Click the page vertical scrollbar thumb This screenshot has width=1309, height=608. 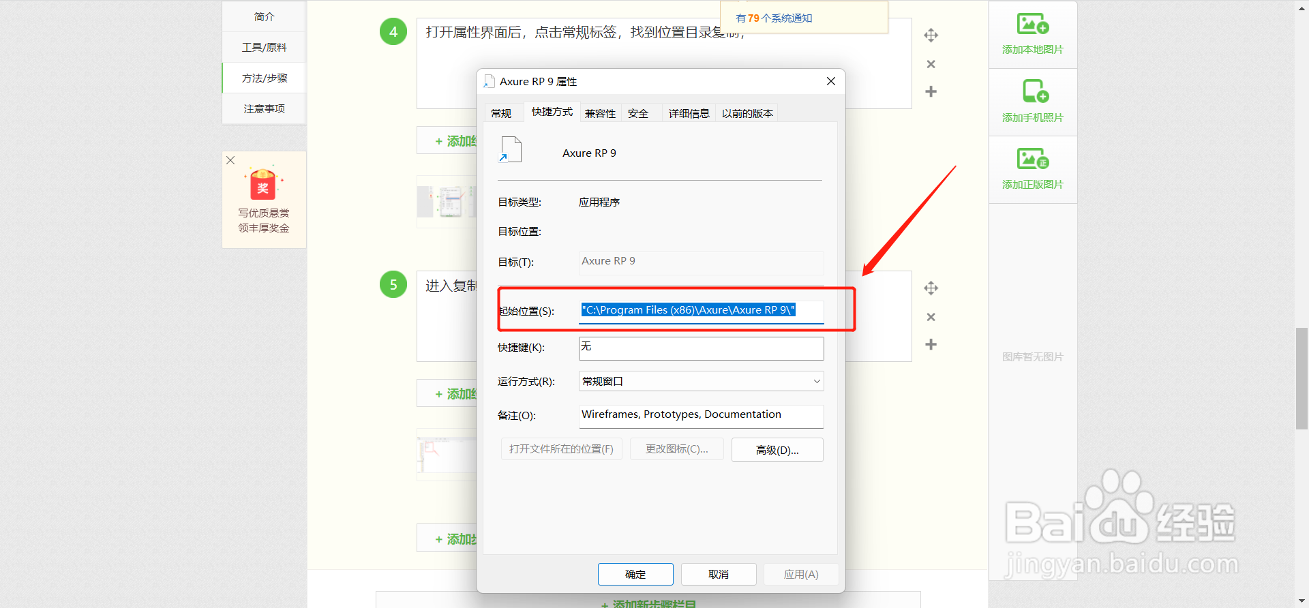(1302, 378)
